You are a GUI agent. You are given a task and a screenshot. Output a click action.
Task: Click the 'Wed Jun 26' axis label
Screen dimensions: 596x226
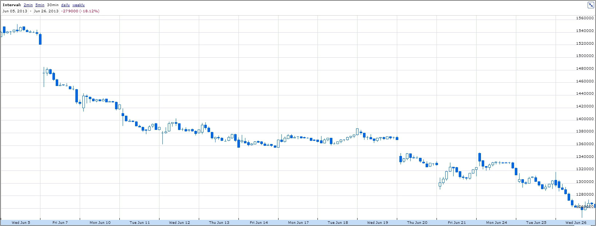click(x=576, y=222)
